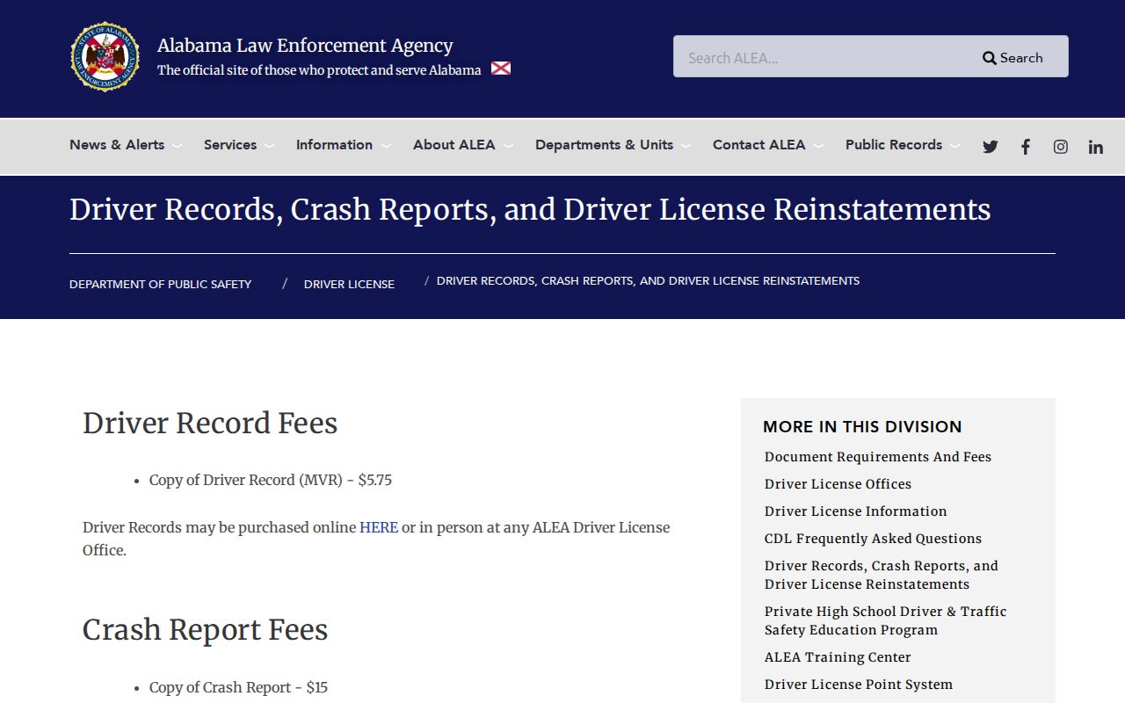Viewport: 1125px width, 703px height.
Task: Click the official site tagline text
Action: 319,70
